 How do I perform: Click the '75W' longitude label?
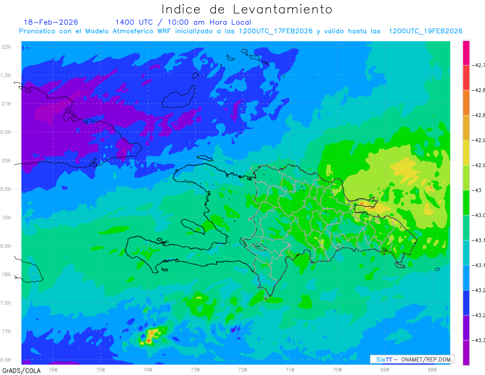point(101,369)
